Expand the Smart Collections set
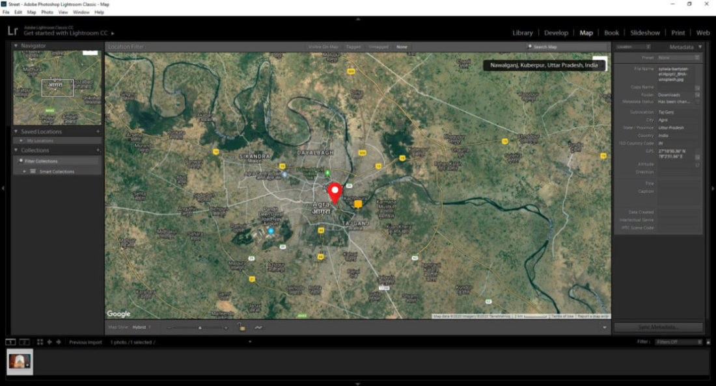This screenshot has height=386, width=716. pos(24,172)
